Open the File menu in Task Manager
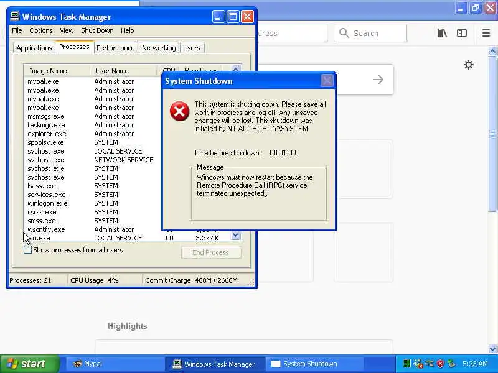The width and height of the screenshot is (498, 373). coord(17,30)
